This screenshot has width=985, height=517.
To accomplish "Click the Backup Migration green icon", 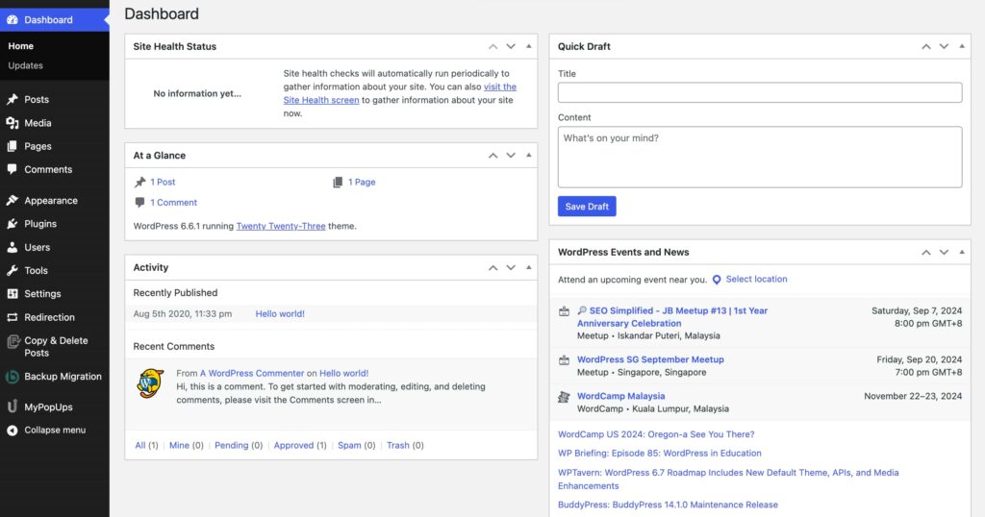I will (x=12, y=377).
